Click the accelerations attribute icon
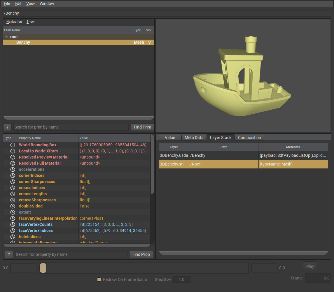Screen dimensions: 334x292 coord(13,169)
